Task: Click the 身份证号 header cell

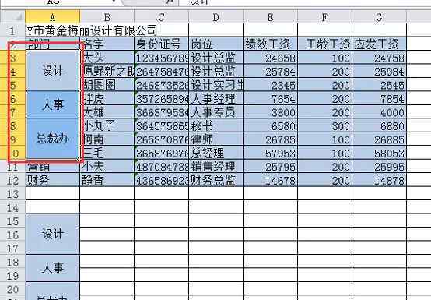Action: (161, 44)
